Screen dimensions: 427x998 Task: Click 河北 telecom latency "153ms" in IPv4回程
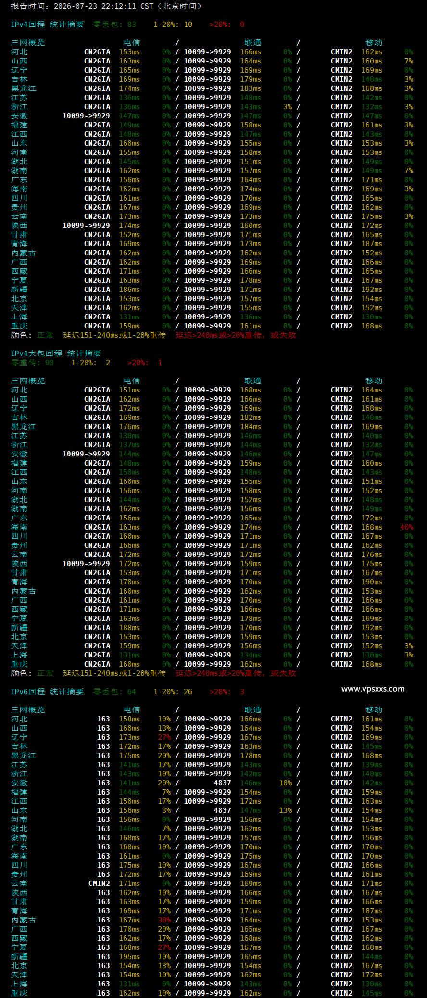click(129, 52)
